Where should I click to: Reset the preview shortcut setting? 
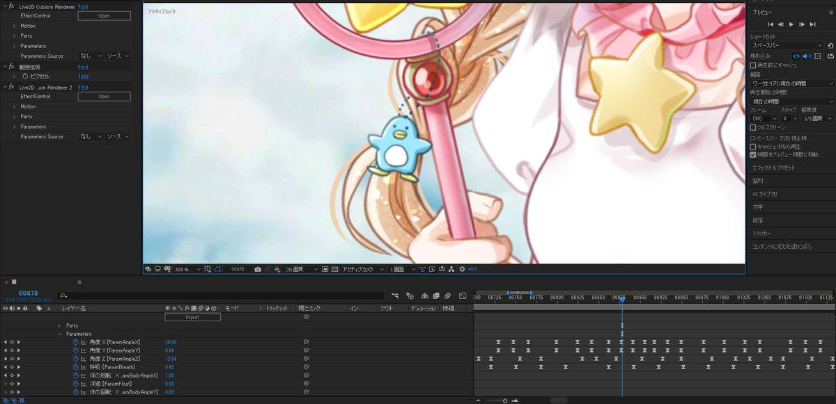(x=830, y=45)
